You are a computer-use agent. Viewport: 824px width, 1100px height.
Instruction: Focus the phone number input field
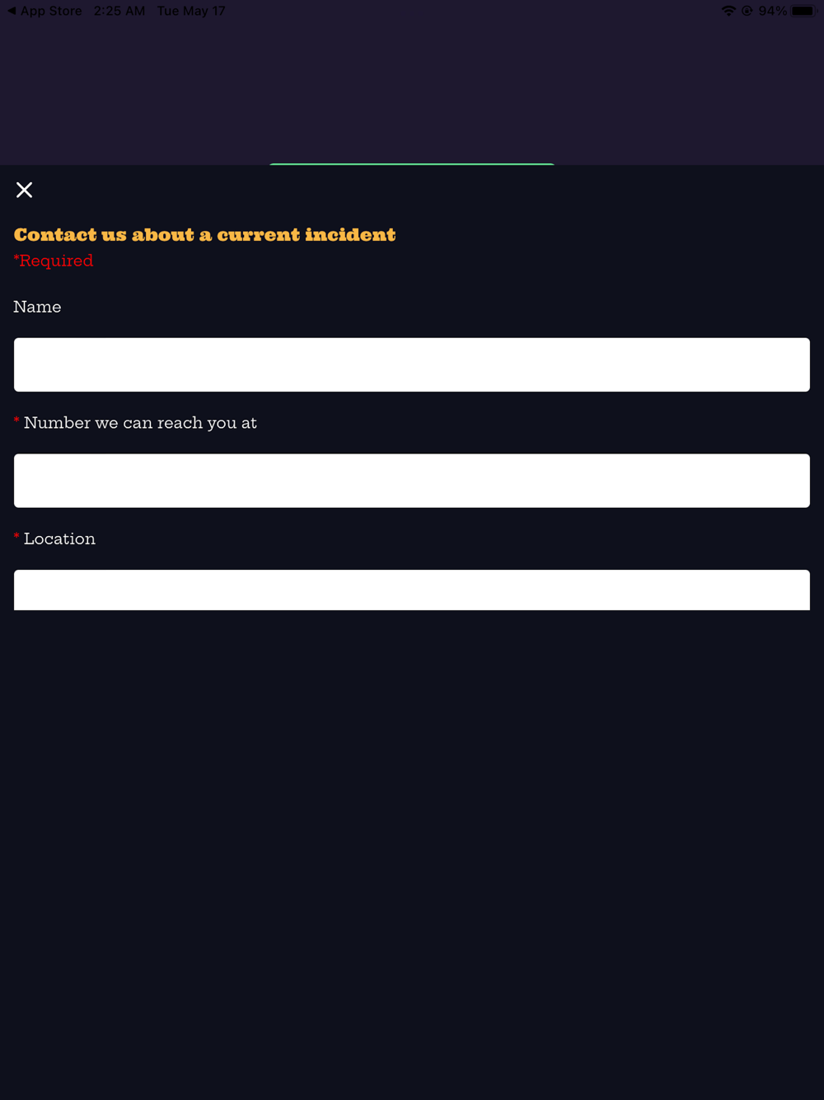412,481
